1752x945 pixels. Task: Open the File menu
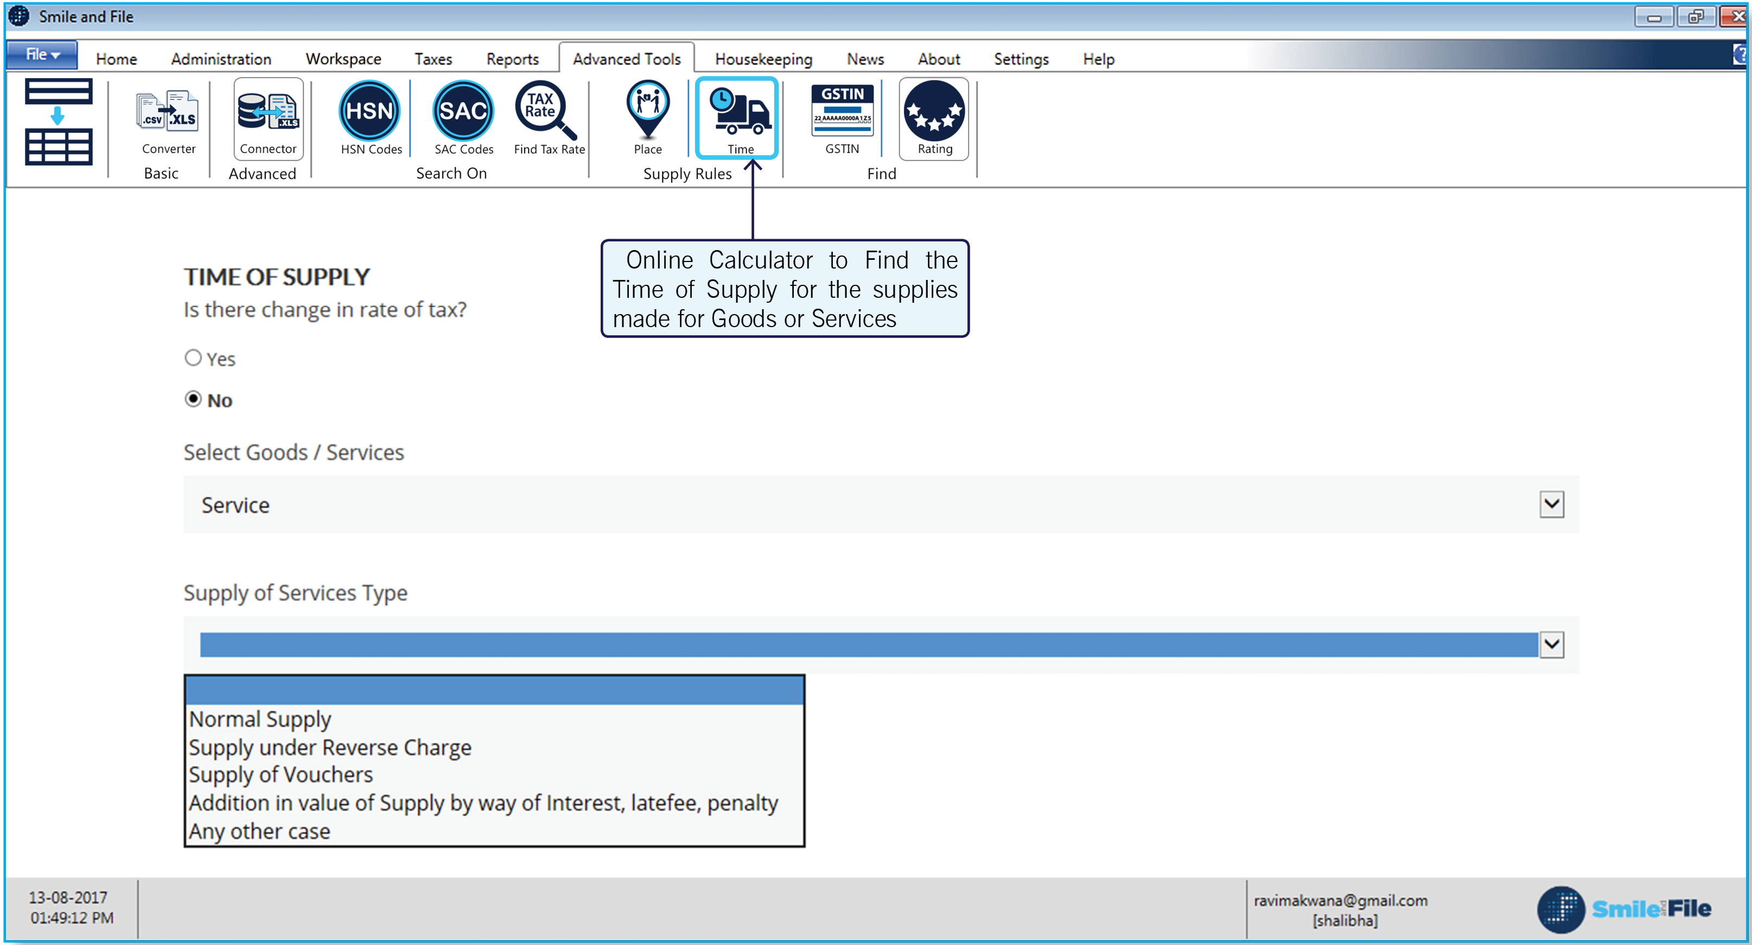pyautogui.click(x=40, y=54)
